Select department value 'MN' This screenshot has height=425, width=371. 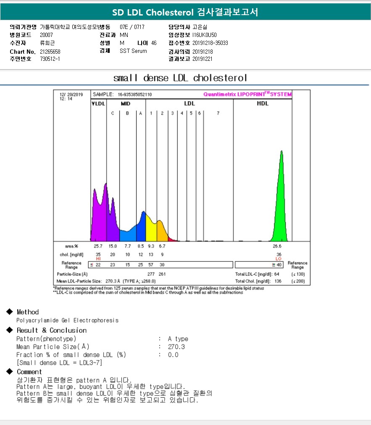[124, 35]
